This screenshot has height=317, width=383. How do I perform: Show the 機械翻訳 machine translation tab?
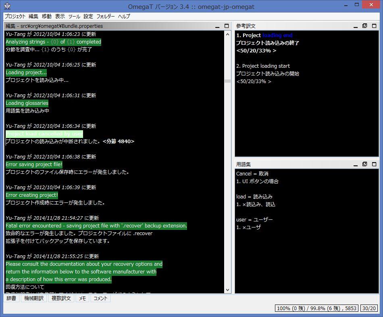(x=34, y=298)
